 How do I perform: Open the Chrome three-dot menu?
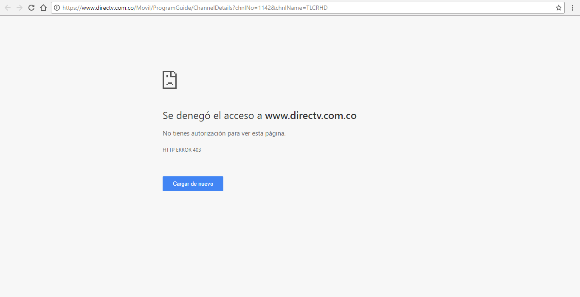[572, 8]
